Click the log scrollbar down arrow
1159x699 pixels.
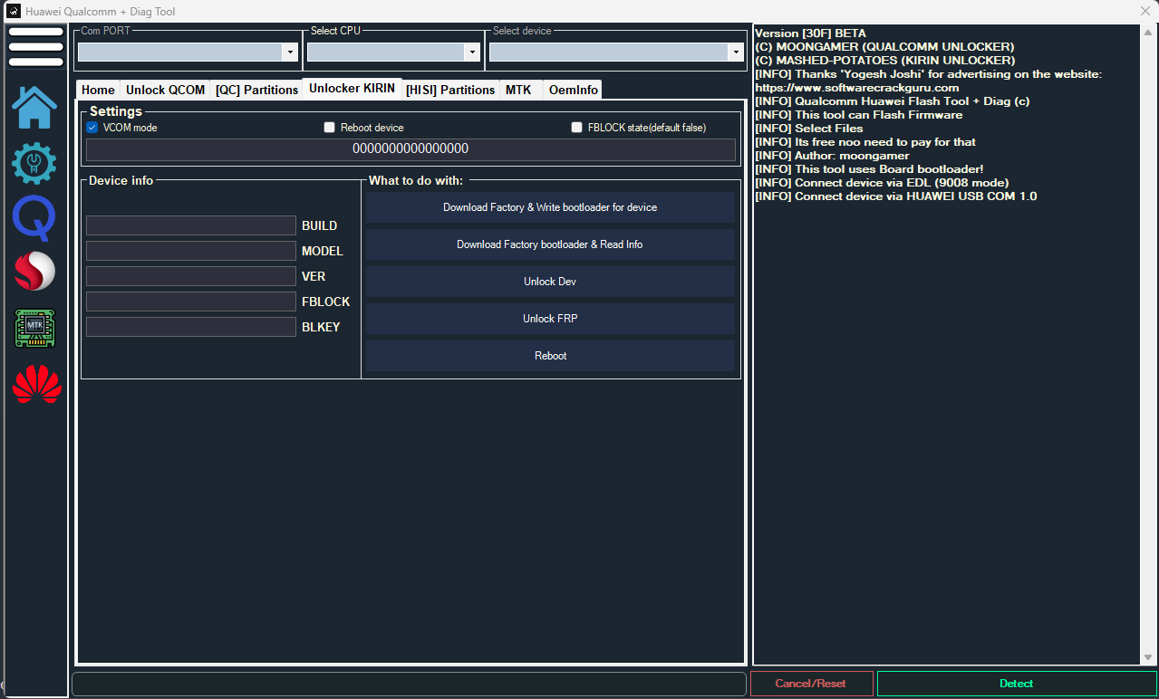(1148, 657)
